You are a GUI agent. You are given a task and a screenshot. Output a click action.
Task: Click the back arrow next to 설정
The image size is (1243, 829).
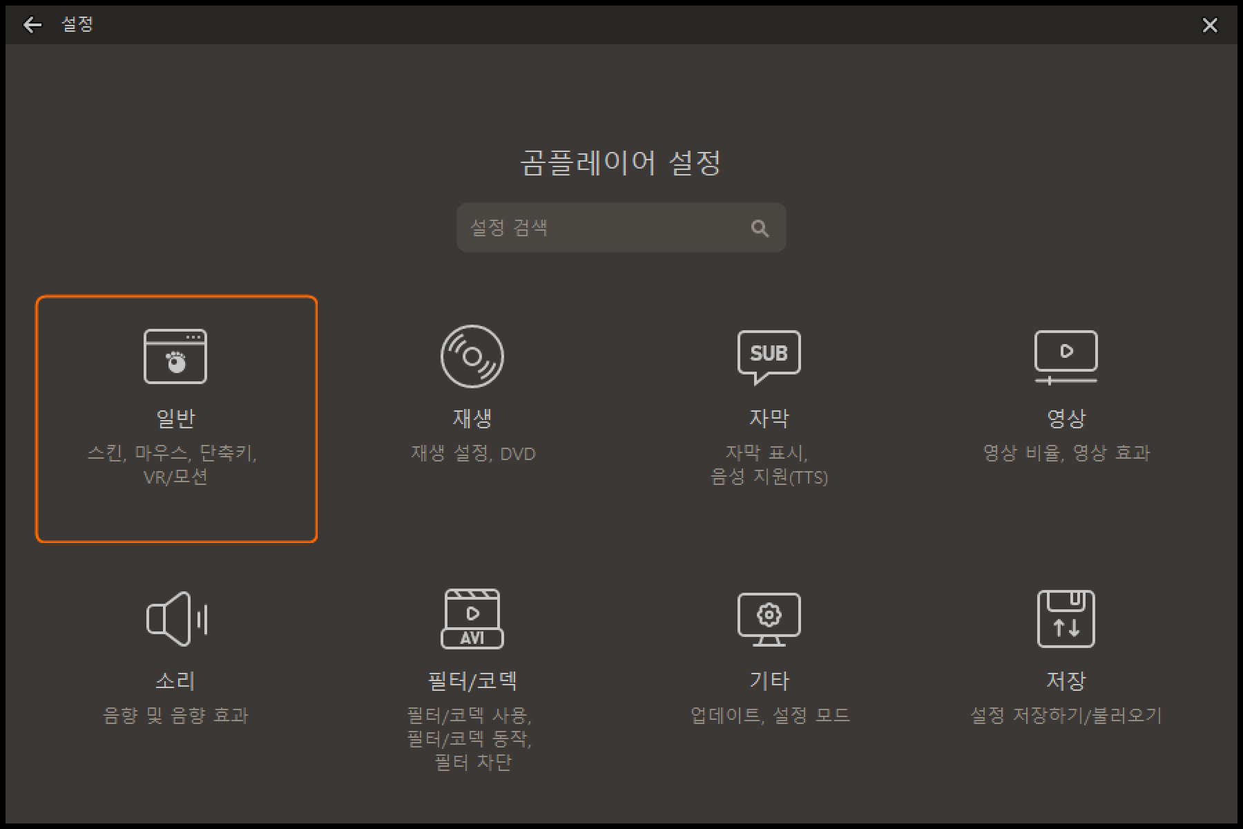pos(32,26)
